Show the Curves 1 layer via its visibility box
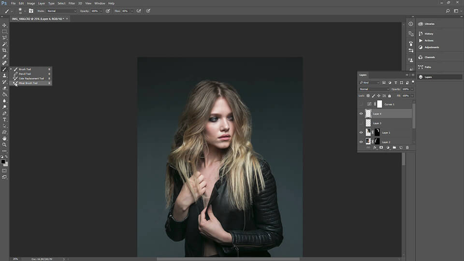464x261 pixels. pos(361,104)
